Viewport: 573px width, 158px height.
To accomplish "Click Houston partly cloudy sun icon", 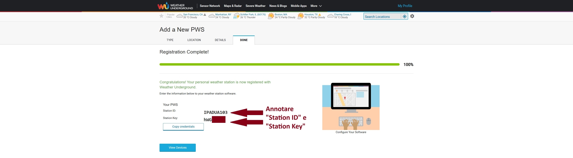I will click(301, 16).
